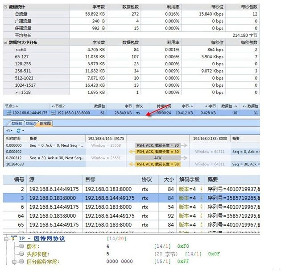This screenshot has height=271, width=281.
Task: Click the node 1 computer icon for 192.168.6.144:49175
Action: (8, 113)
